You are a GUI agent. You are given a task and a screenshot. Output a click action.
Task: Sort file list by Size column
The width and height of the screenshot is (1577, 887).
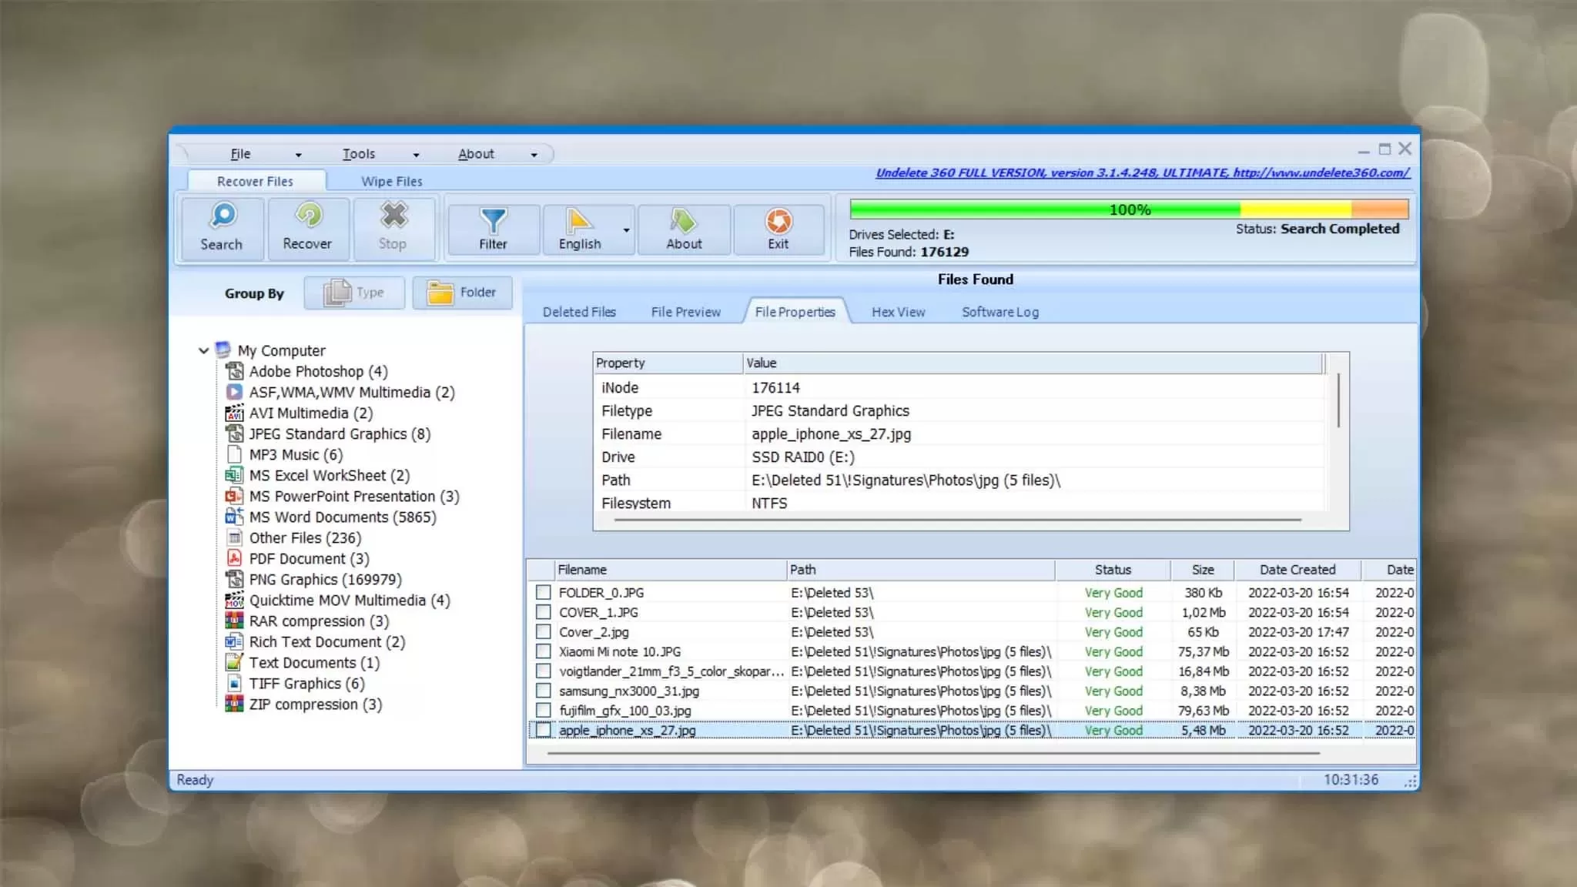[1202, 570]
